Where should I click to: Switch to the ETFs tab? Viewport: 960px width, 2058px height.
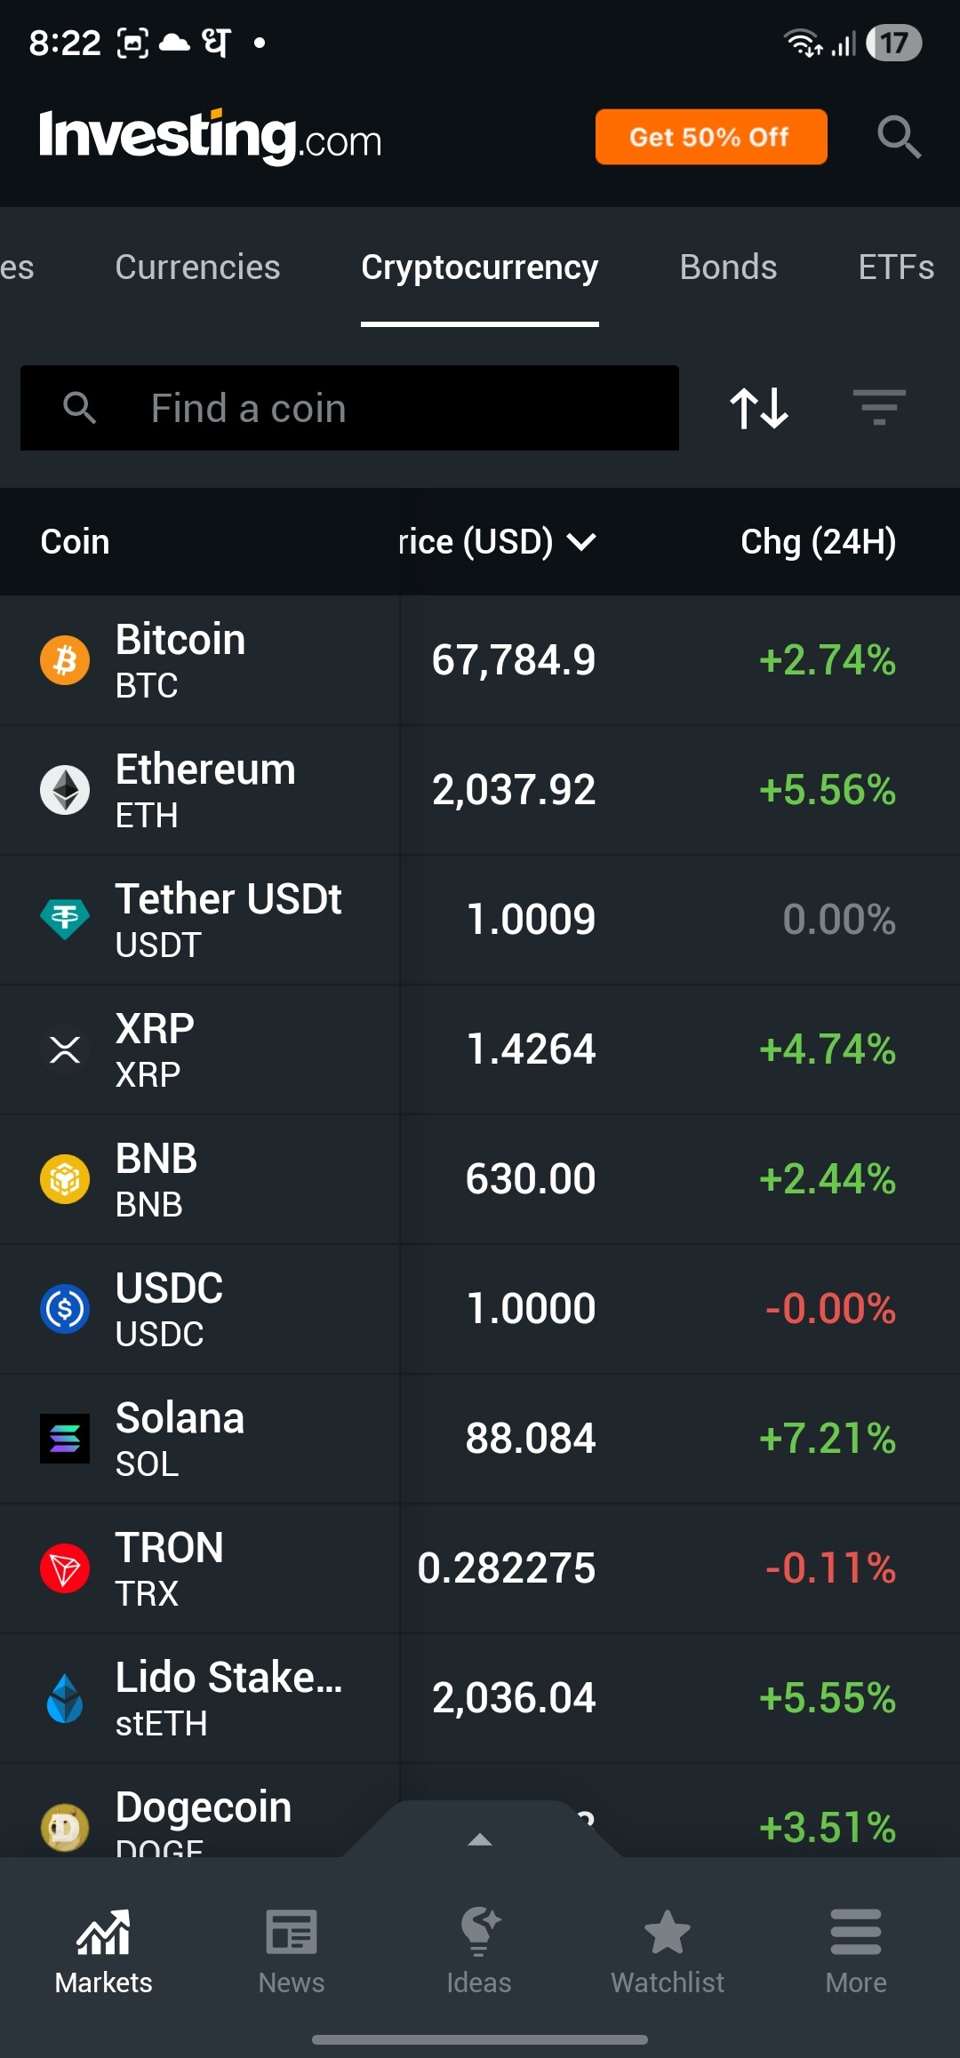[x=895, y=267]
